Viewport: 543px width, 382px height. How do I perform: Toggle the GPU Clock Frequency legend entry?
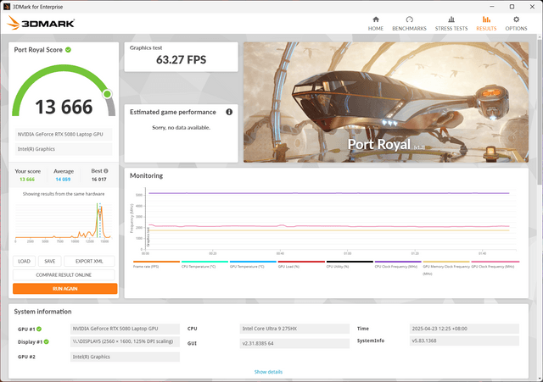coord(495,264)
